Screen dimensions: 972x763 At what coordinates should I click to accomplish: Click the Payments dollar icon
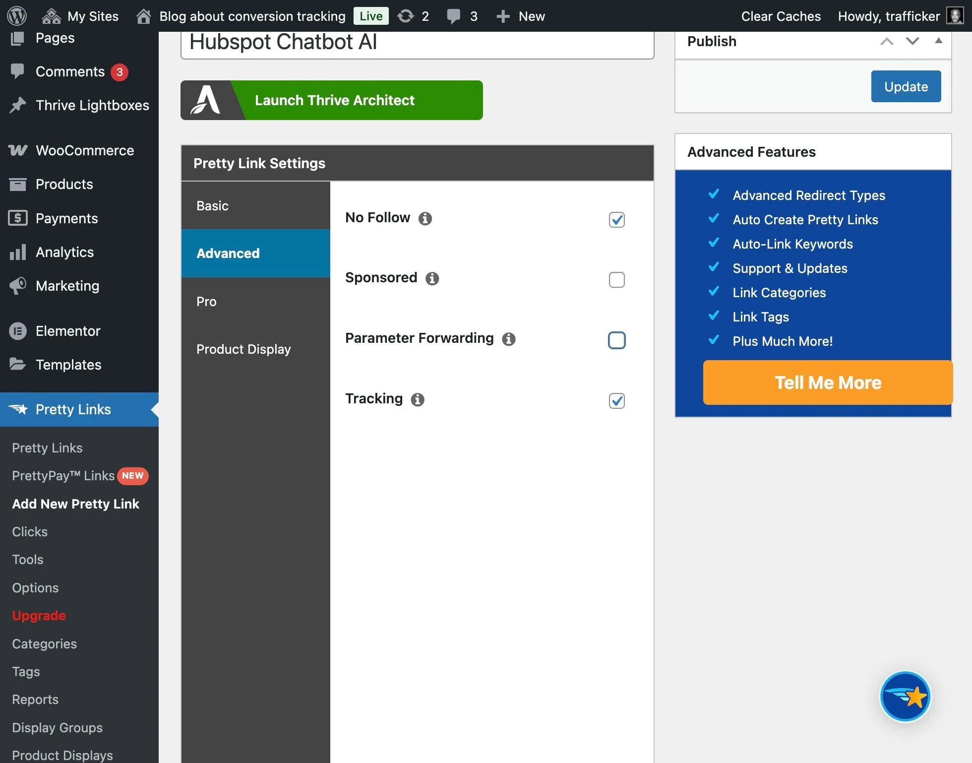pyautogui.click(x=18, y=218)
